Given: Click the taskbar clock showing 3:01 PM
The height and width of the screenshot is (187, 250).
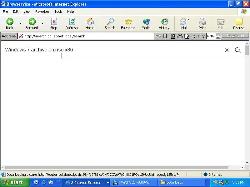Looking at the screenshot, I should [x=238, y=182].
